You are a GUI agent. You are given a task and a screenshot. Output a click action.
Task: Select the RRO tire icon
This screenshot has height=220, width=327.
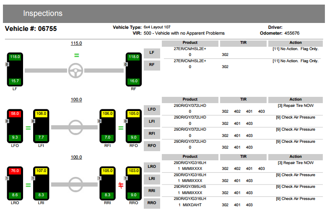click(x=134, y=183)
